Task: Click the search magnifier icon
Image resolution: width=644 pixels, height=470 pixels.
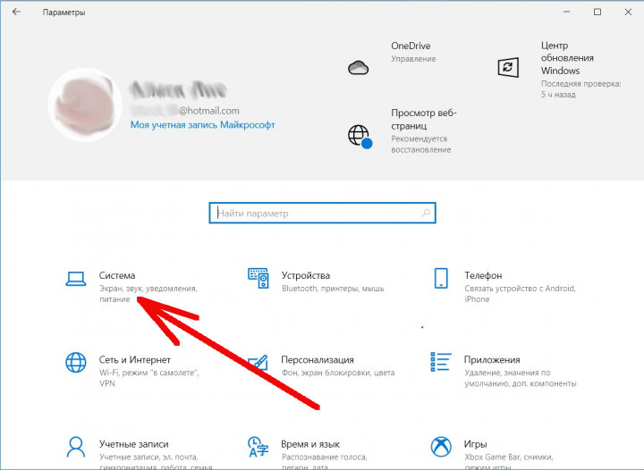Action: coord(426,214)
